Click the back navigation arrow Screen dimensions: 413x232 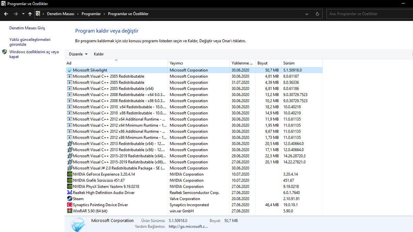point(6,14)
